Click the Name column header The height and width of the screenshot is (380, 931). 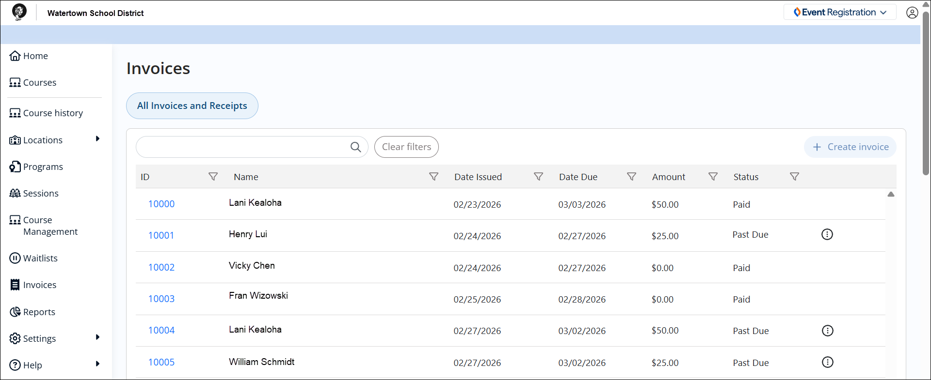246,177
